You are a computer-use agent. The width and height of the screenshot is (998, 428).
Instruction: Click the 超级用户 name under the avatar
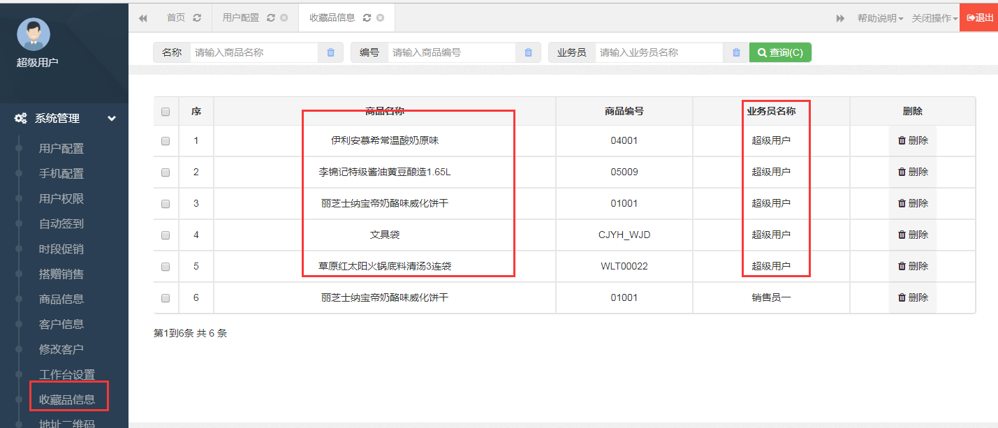[x=37, y=62]
